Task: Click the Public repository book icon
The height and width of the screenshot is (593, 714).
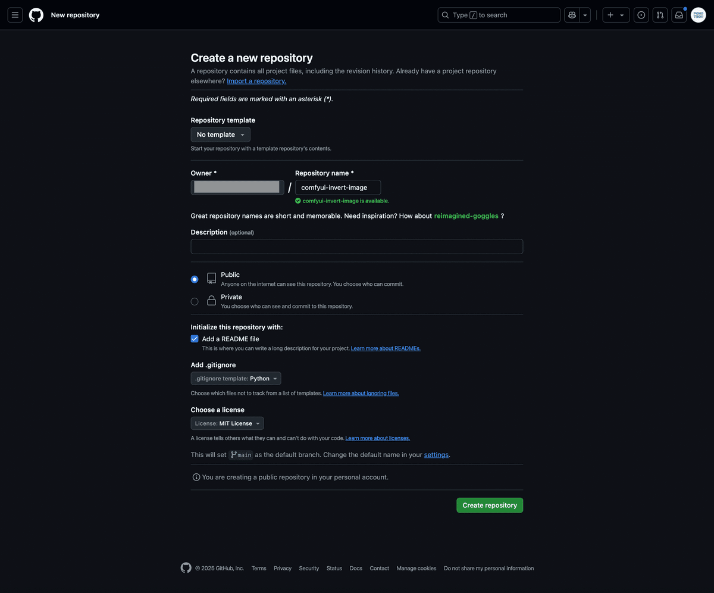Action: (211, 279)
